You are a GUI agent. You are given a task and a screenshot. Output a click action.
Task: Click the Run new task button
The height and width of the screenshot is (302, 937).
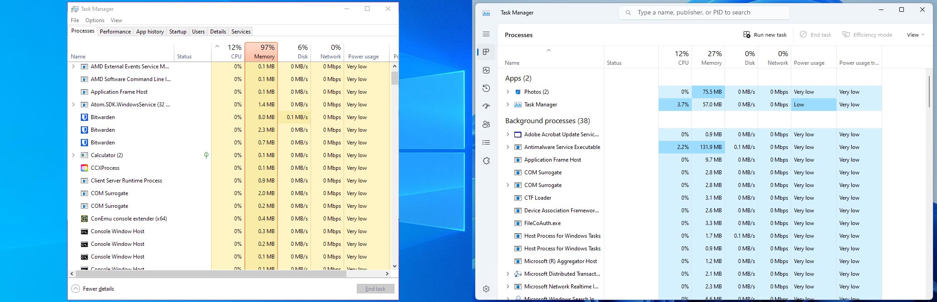pos(765,35)
